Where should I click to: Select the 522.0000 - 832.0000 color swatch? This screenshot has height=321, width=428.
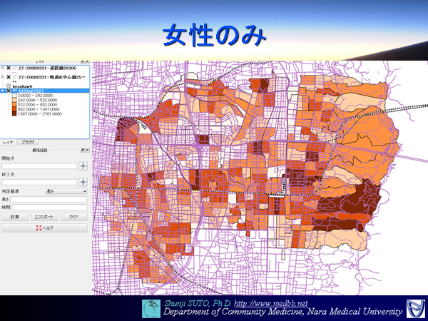point(14,105)
